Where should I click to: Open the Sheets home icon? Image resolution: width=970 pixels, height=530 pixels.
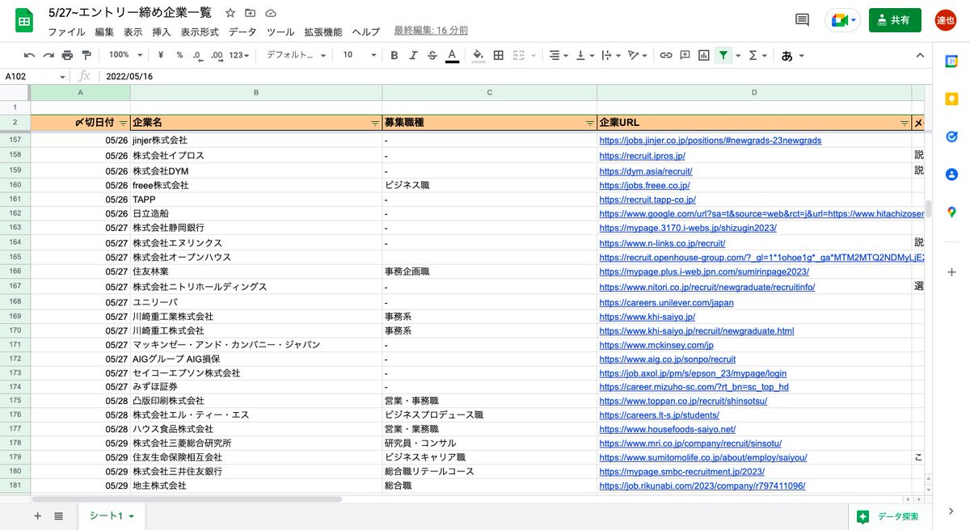pos(24,20)
